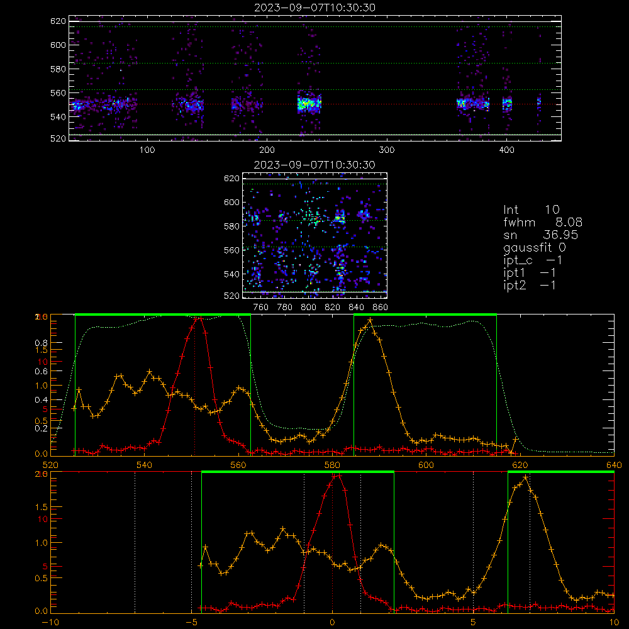Click x-axis label 860 of middle image
The image size is (629, 629).
tap(381, 308)
